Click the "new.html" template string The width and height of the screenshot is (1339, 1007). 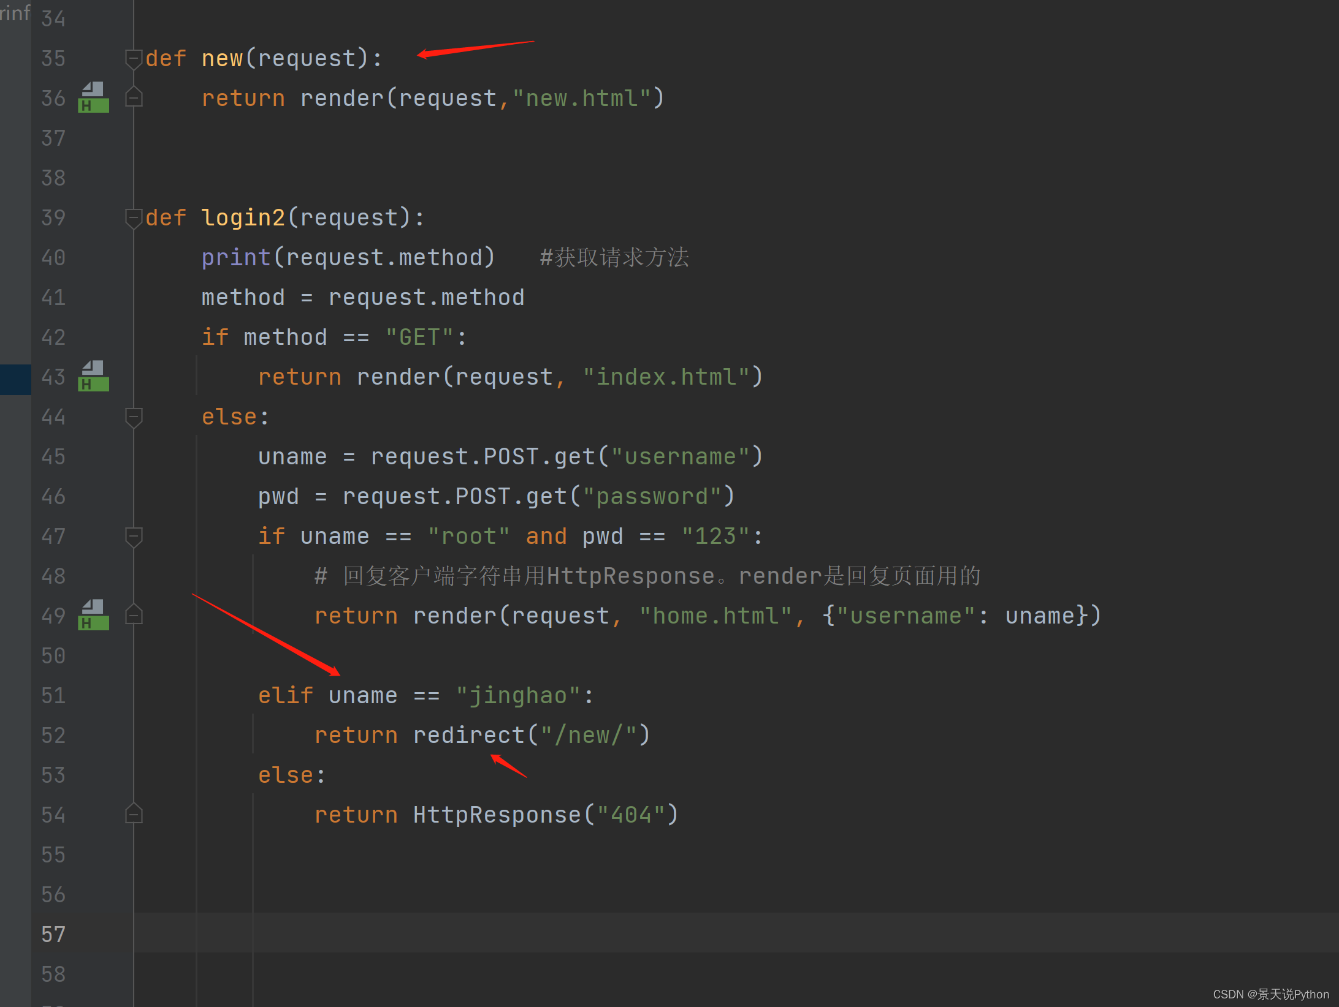(x=581, y=99)
